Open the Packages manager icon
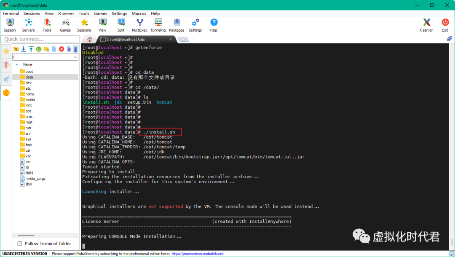455x257 pixels. [x=177, y=25]
